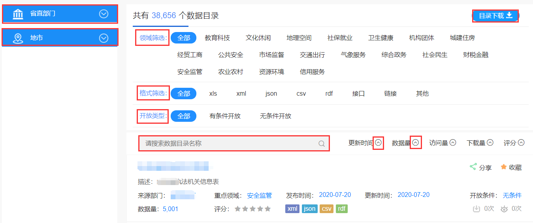
Task: Click the 安全监管 key domain link
Action: tap(259, 195)
